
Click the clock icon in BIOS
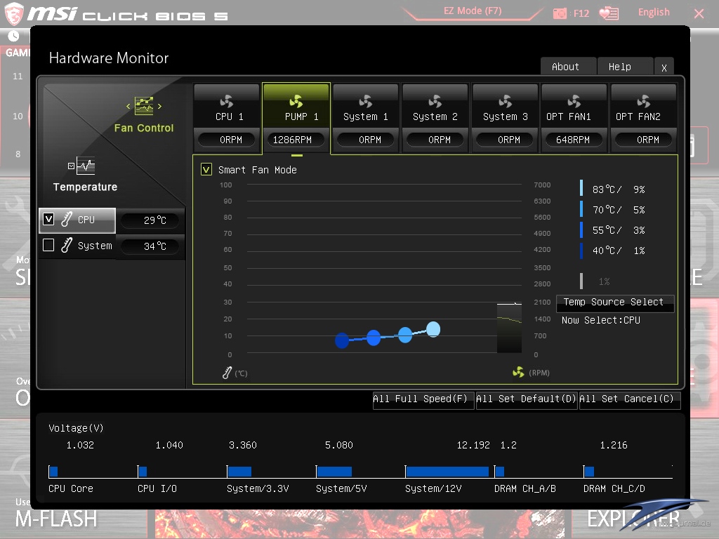(14, 36)
